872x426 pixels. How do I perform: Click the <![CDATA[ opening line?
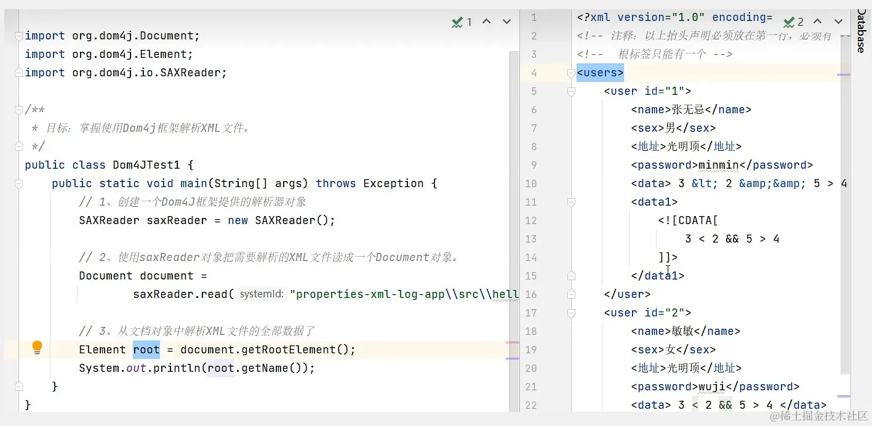[x=688, y=220]
